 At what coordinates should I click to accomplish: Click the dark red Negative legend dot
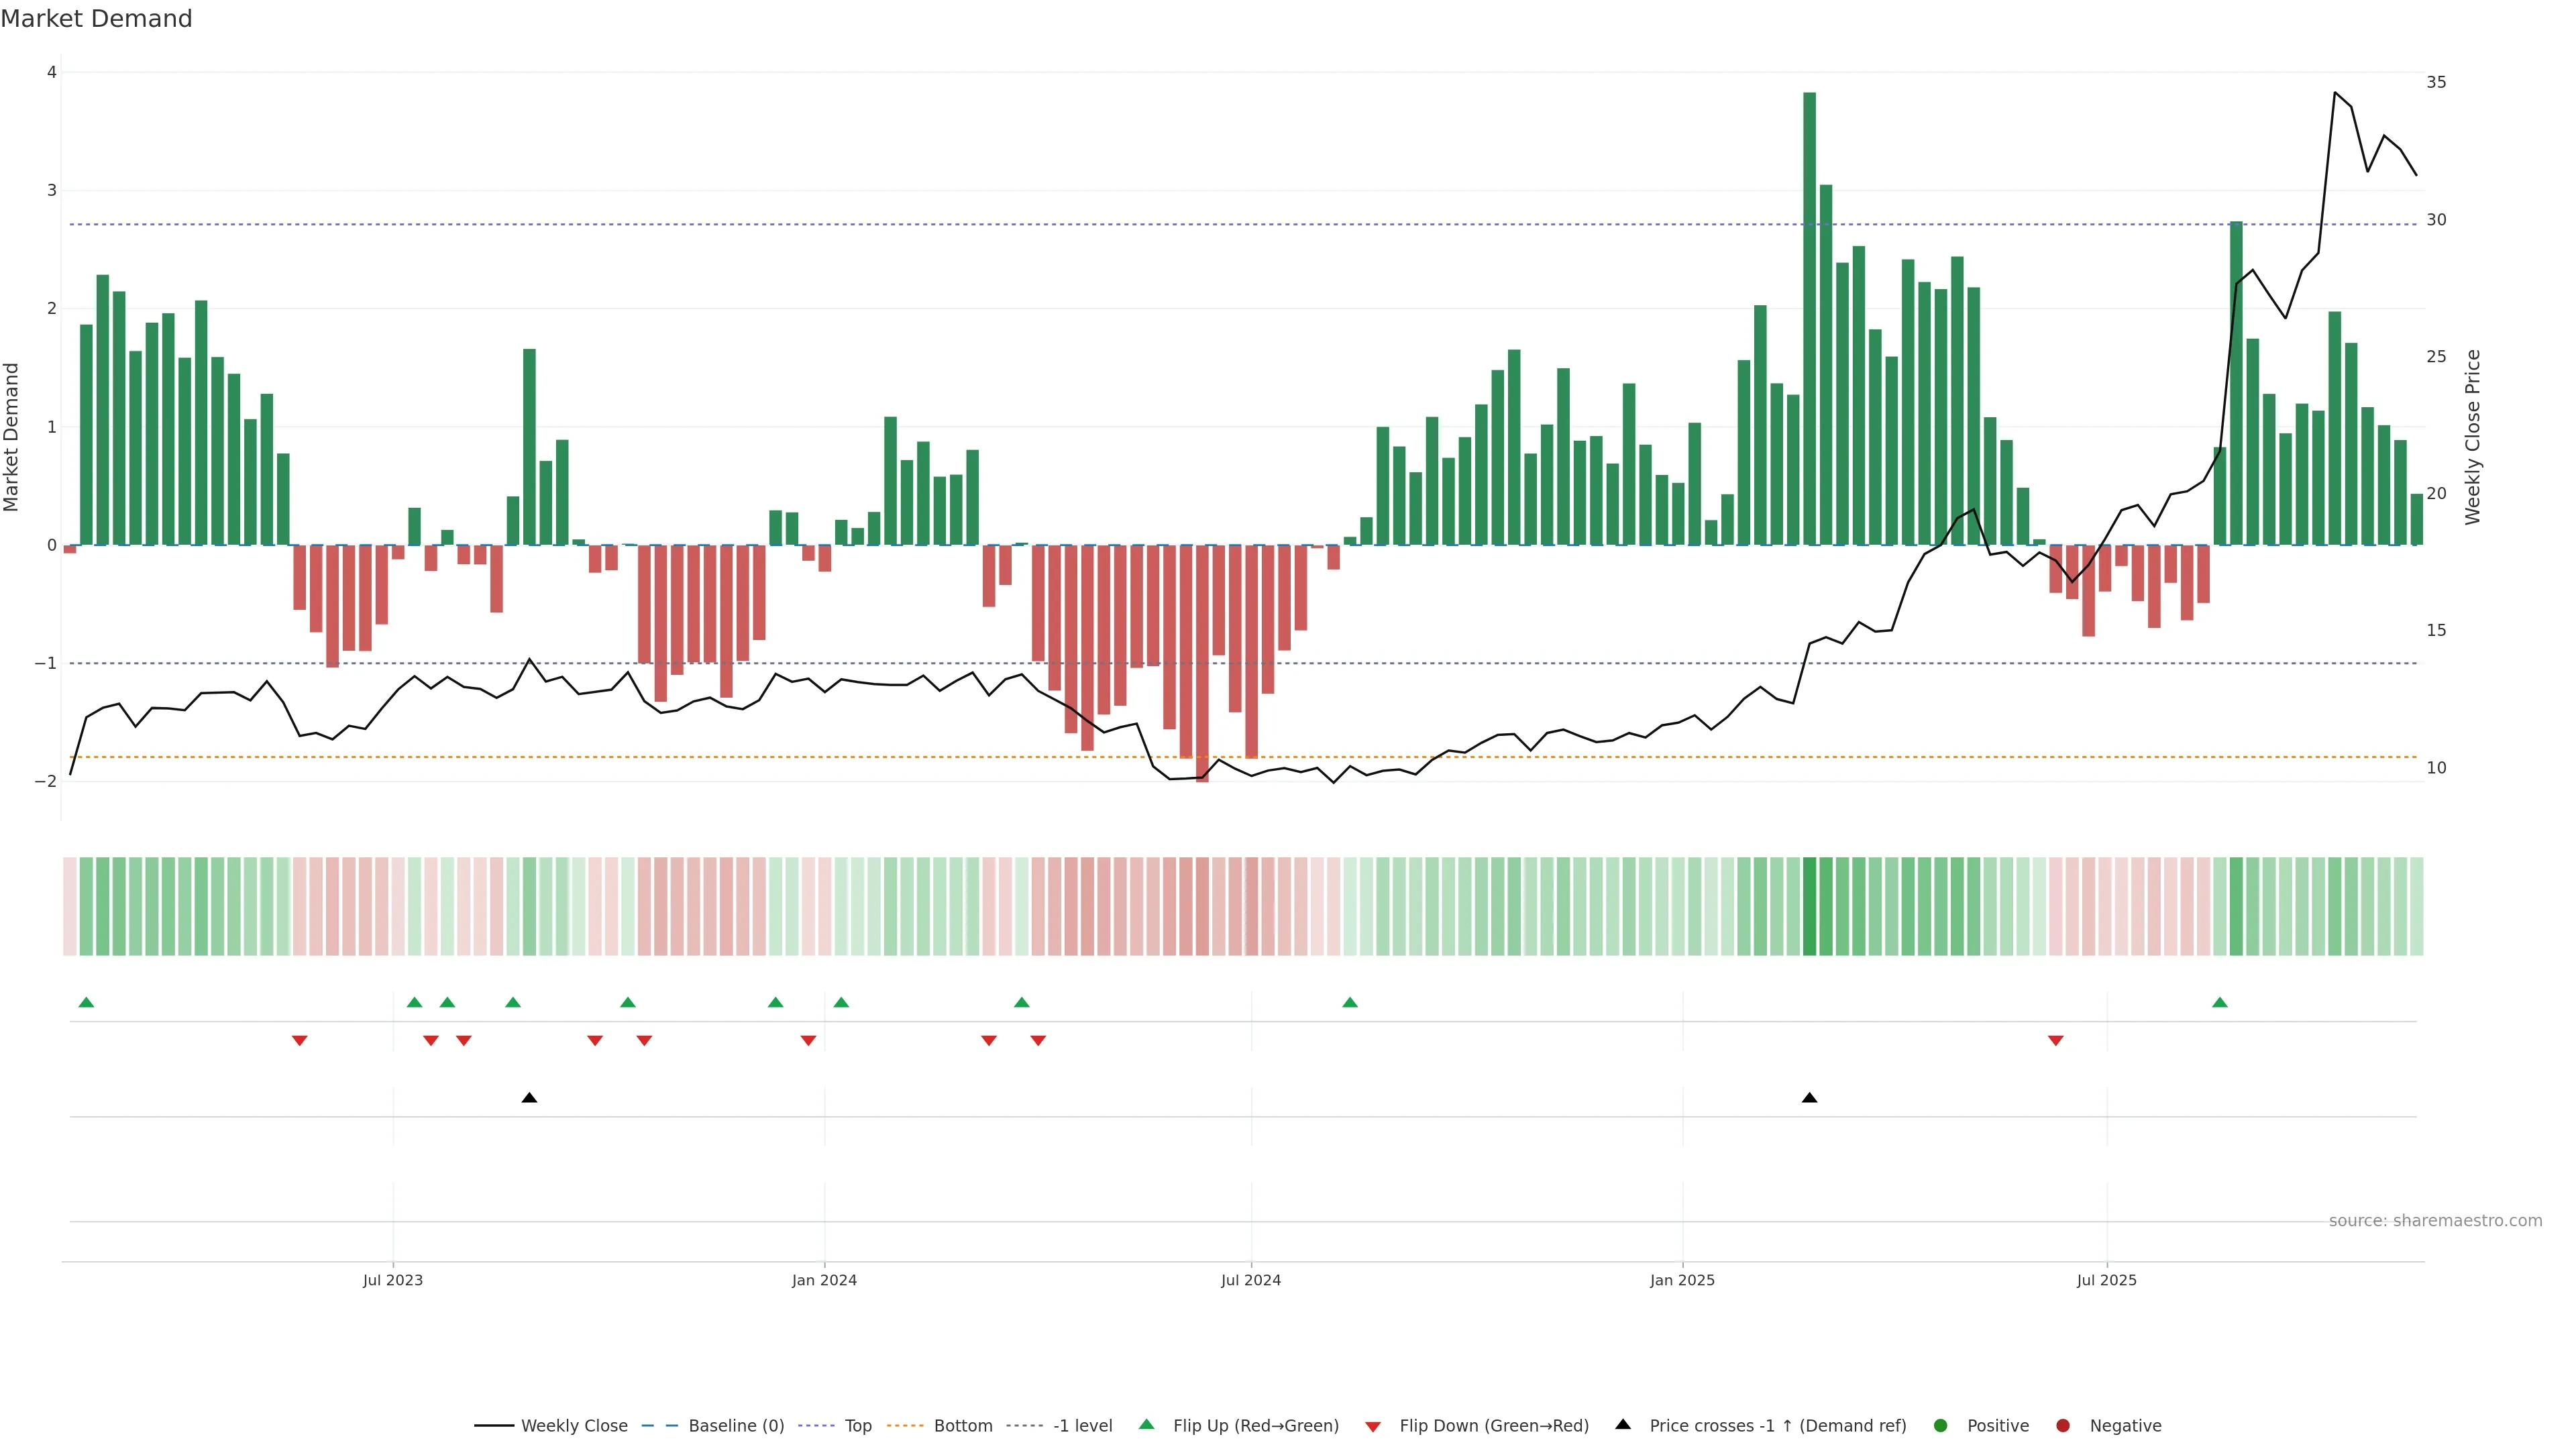click(2063, 1426)
